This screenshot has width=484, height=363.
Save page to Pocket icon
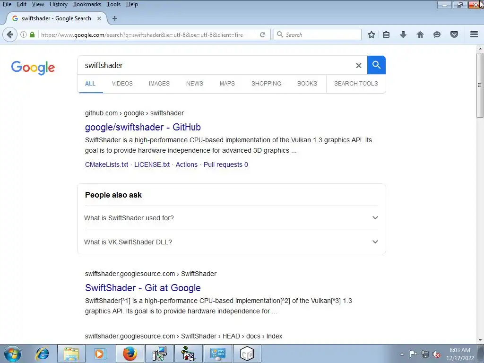[x=454, y=35]
